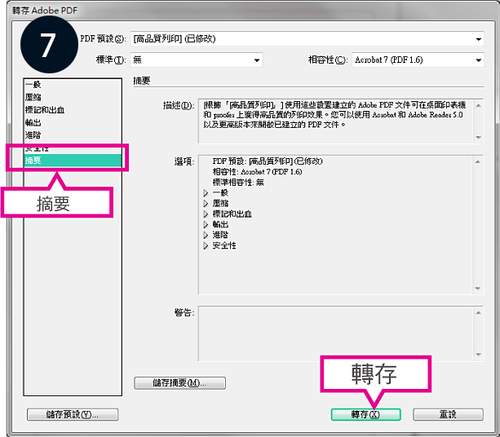Expand the 輸出 node in options tree
This screenshot has height=437, width=500.
click(x=206, y=224)
